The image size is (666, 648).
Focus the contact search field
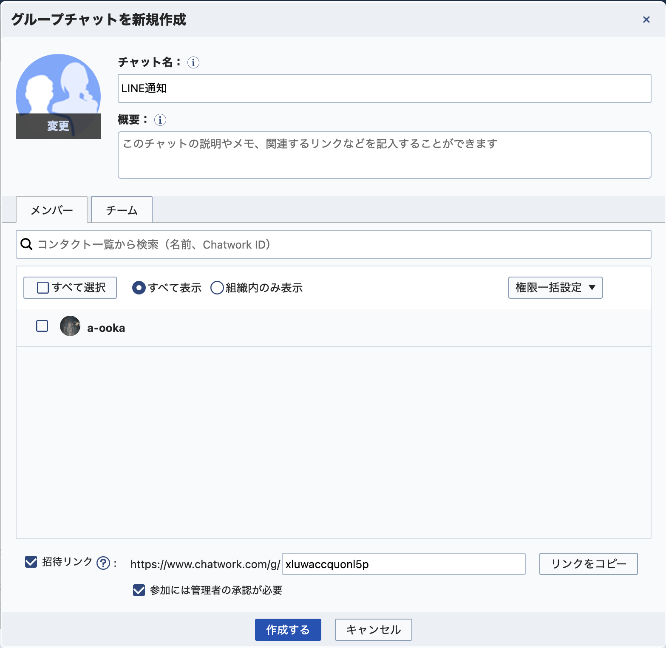(334, 244)
